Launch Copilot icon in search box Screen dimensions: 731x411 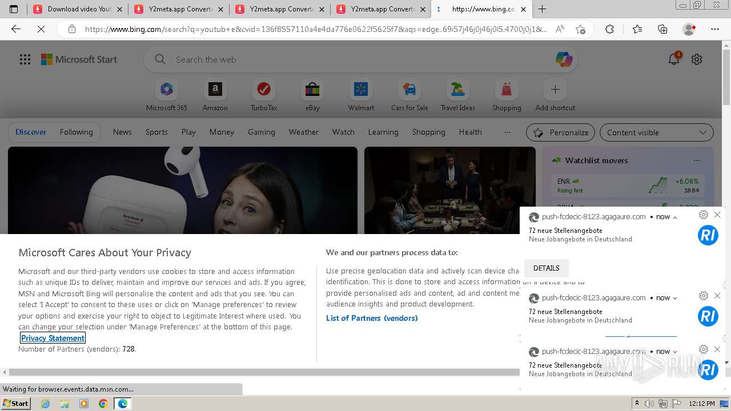click(564, 59)
